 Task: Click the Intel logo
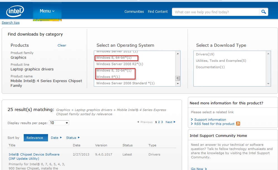pyautogui.click(x=15, y=11)
